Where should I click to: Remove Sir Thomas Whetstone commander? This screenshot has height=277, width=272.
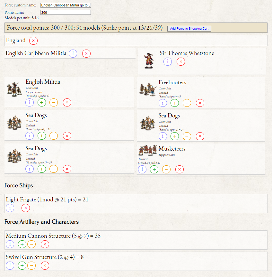(181, 61)
